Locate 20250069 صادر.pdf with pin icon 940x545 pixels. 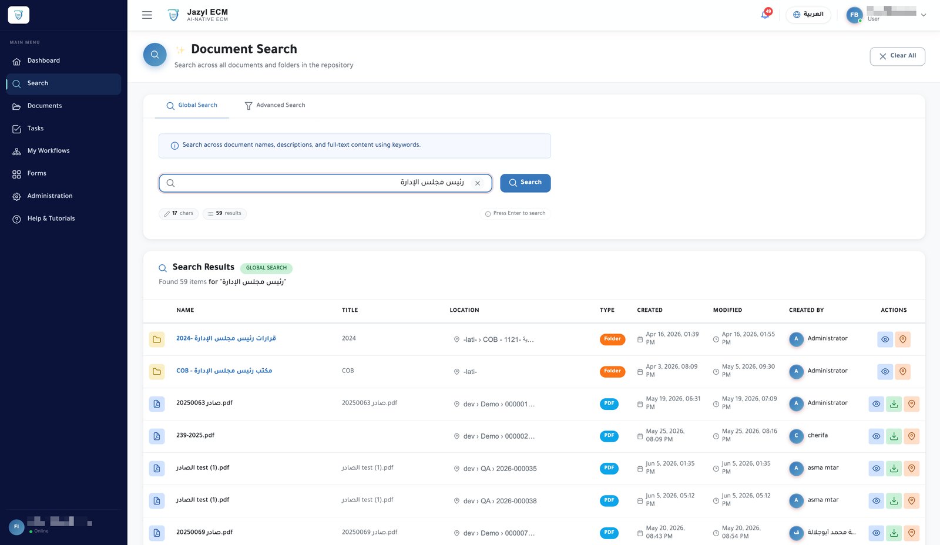click(x=912, y=533)
